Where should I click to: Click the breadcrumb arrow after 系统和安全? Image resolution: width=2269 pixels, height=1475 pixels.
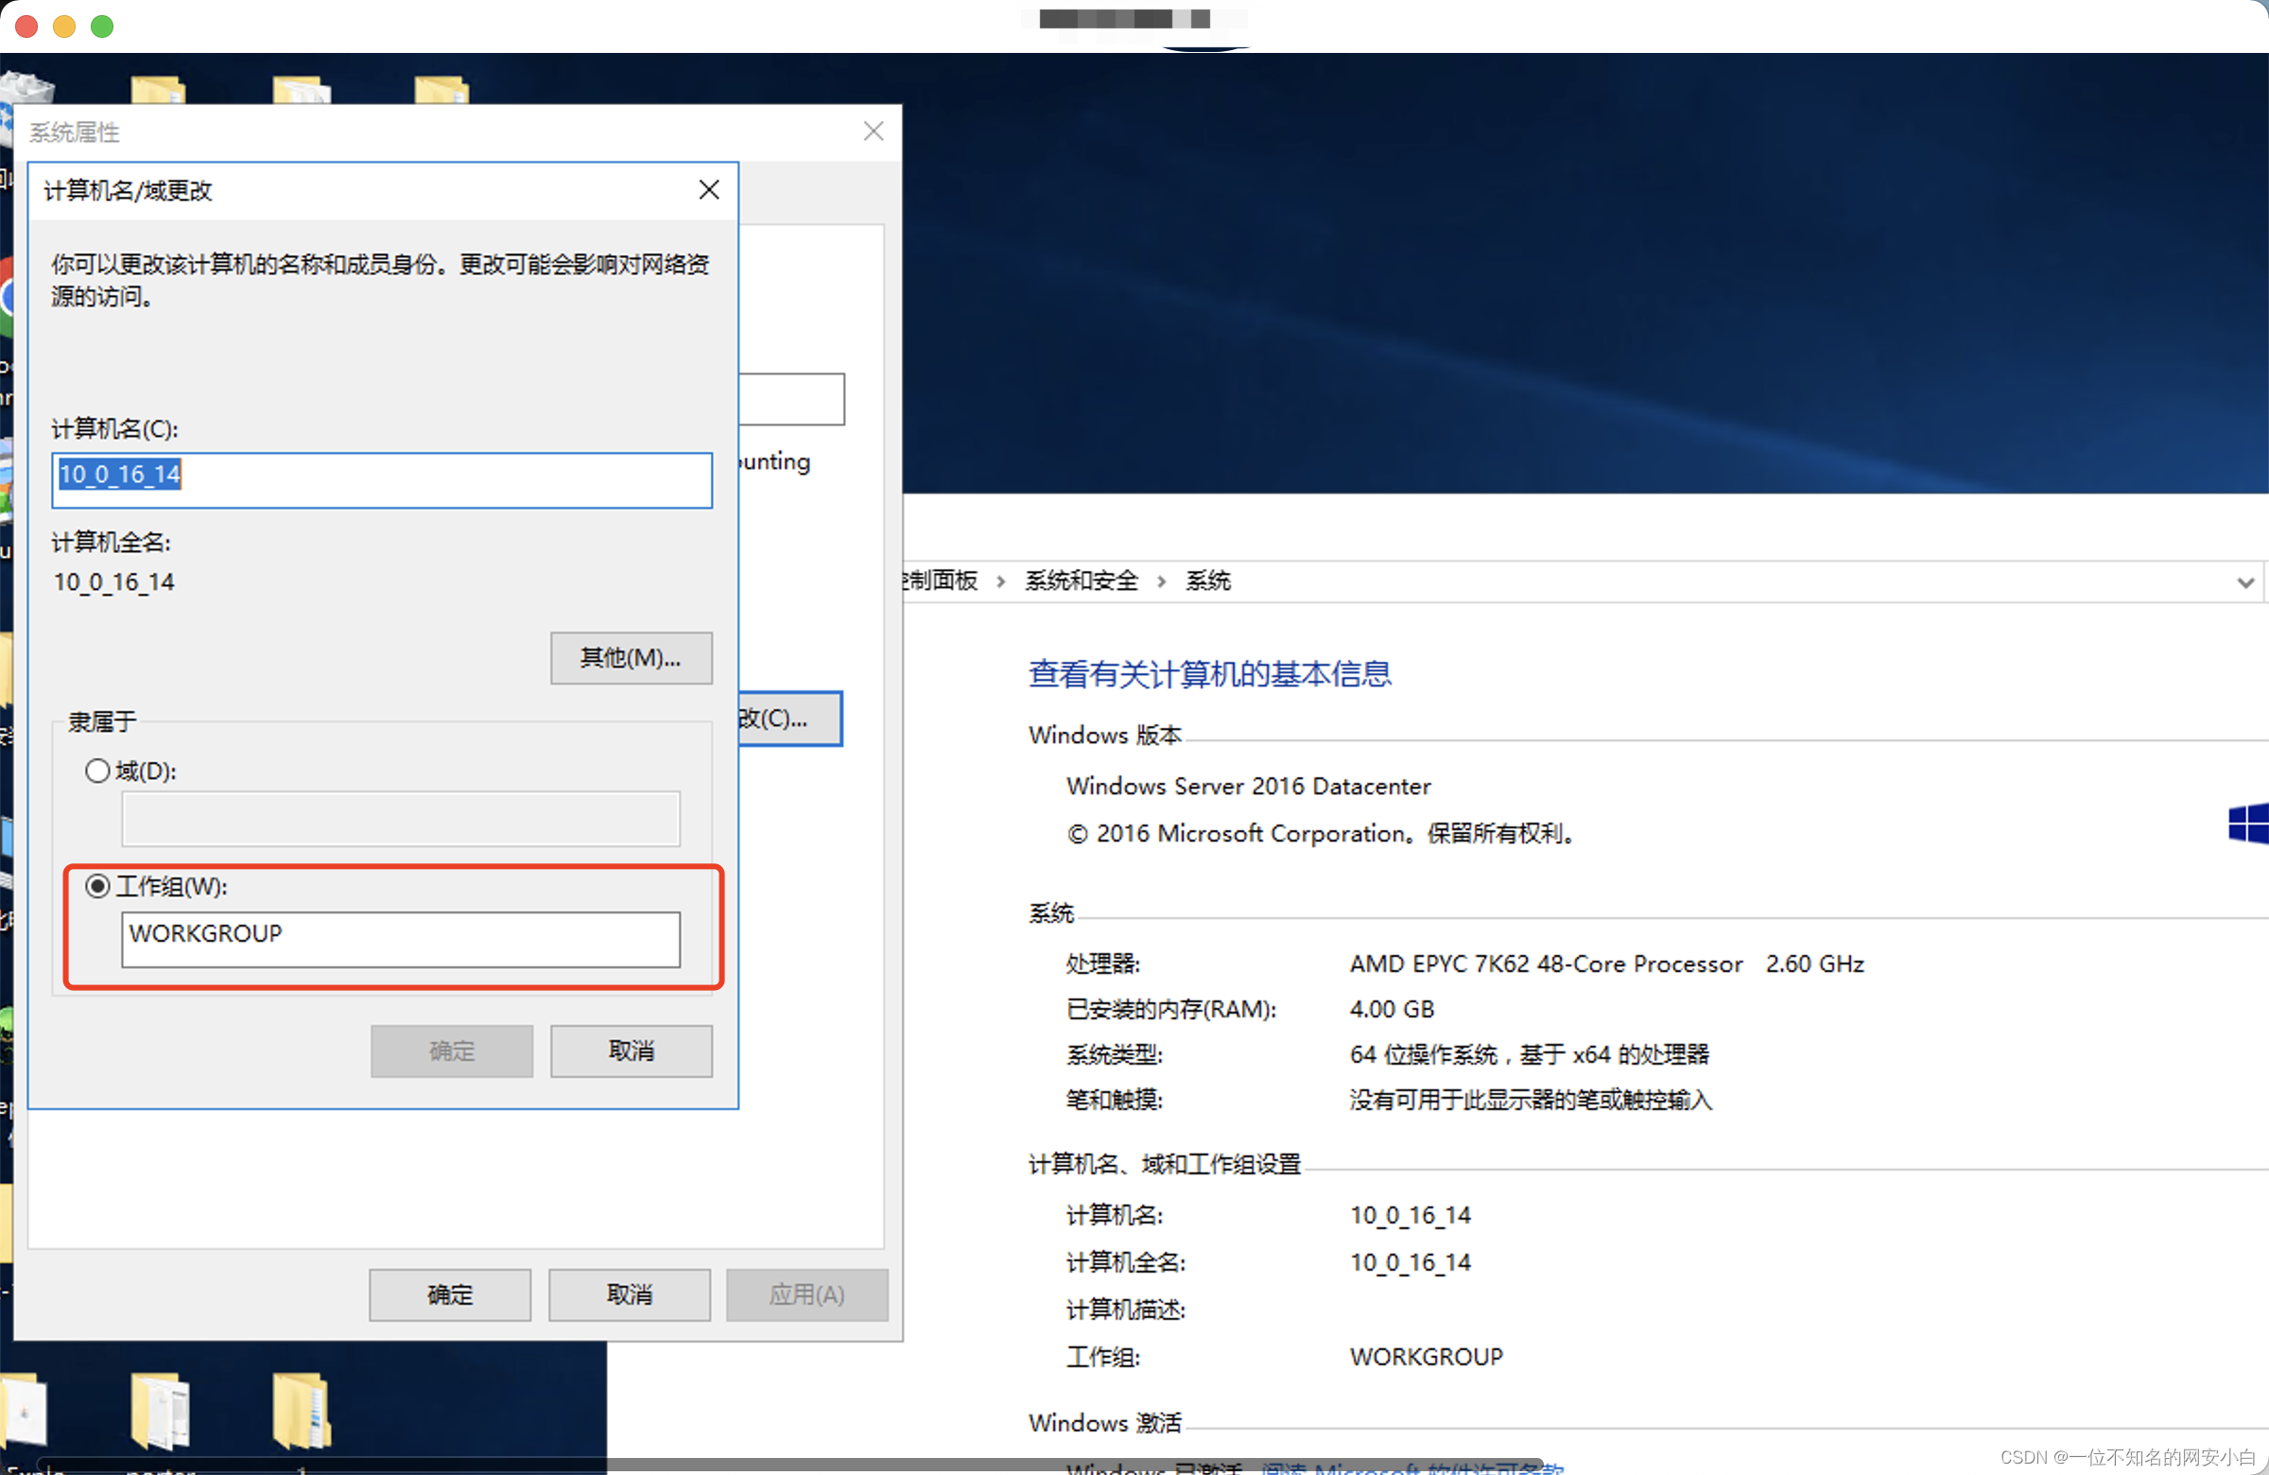[1161, 581]
